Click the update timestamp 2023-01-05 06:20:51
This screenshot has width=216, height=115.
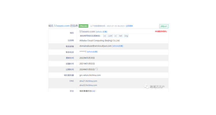pos(116,26)
